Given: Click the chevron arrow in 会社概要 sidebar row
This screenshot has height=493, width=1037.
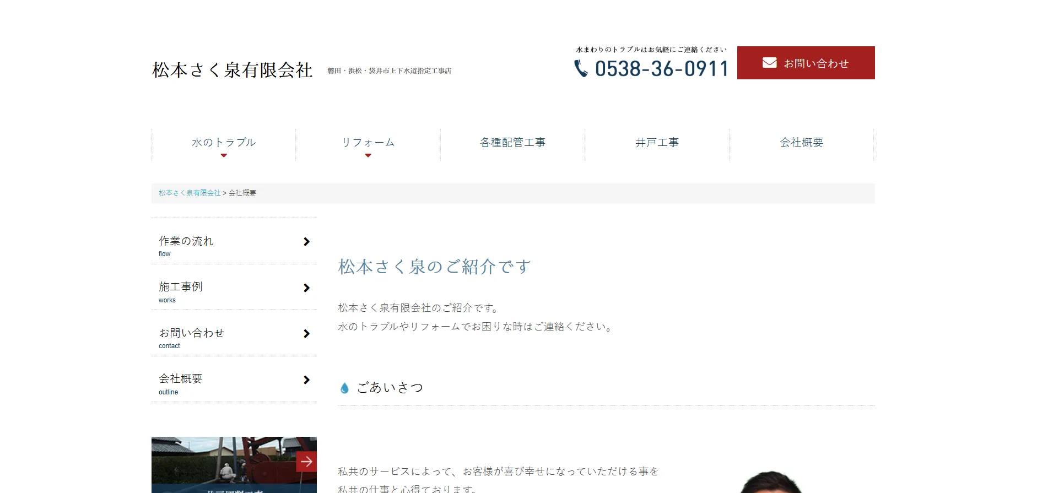Looking at the screenshot, I should point(307,380).
